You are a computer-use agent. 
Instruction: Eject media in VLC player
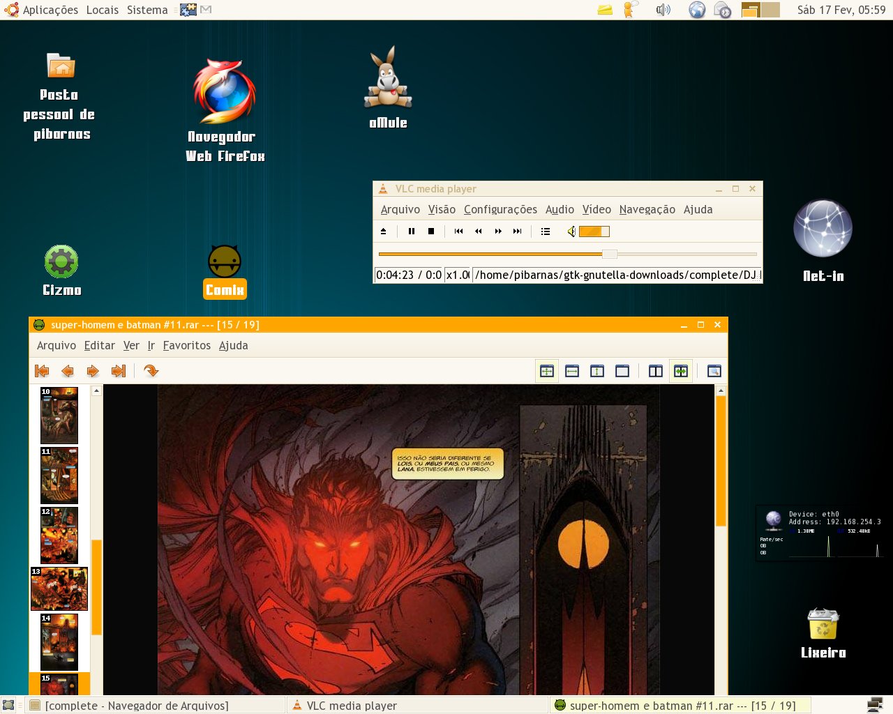(383, 231)
